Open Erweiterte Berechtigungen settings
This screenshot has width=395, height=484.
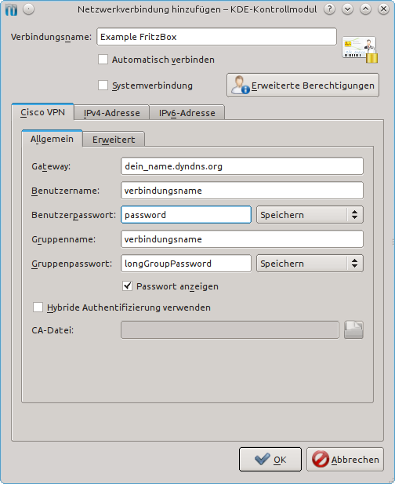(303, 86)
